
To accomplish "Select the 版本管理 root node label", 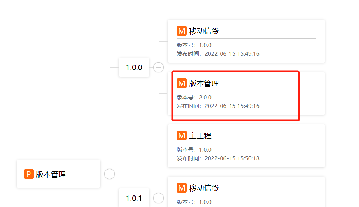I will click(x=51, y=174).
